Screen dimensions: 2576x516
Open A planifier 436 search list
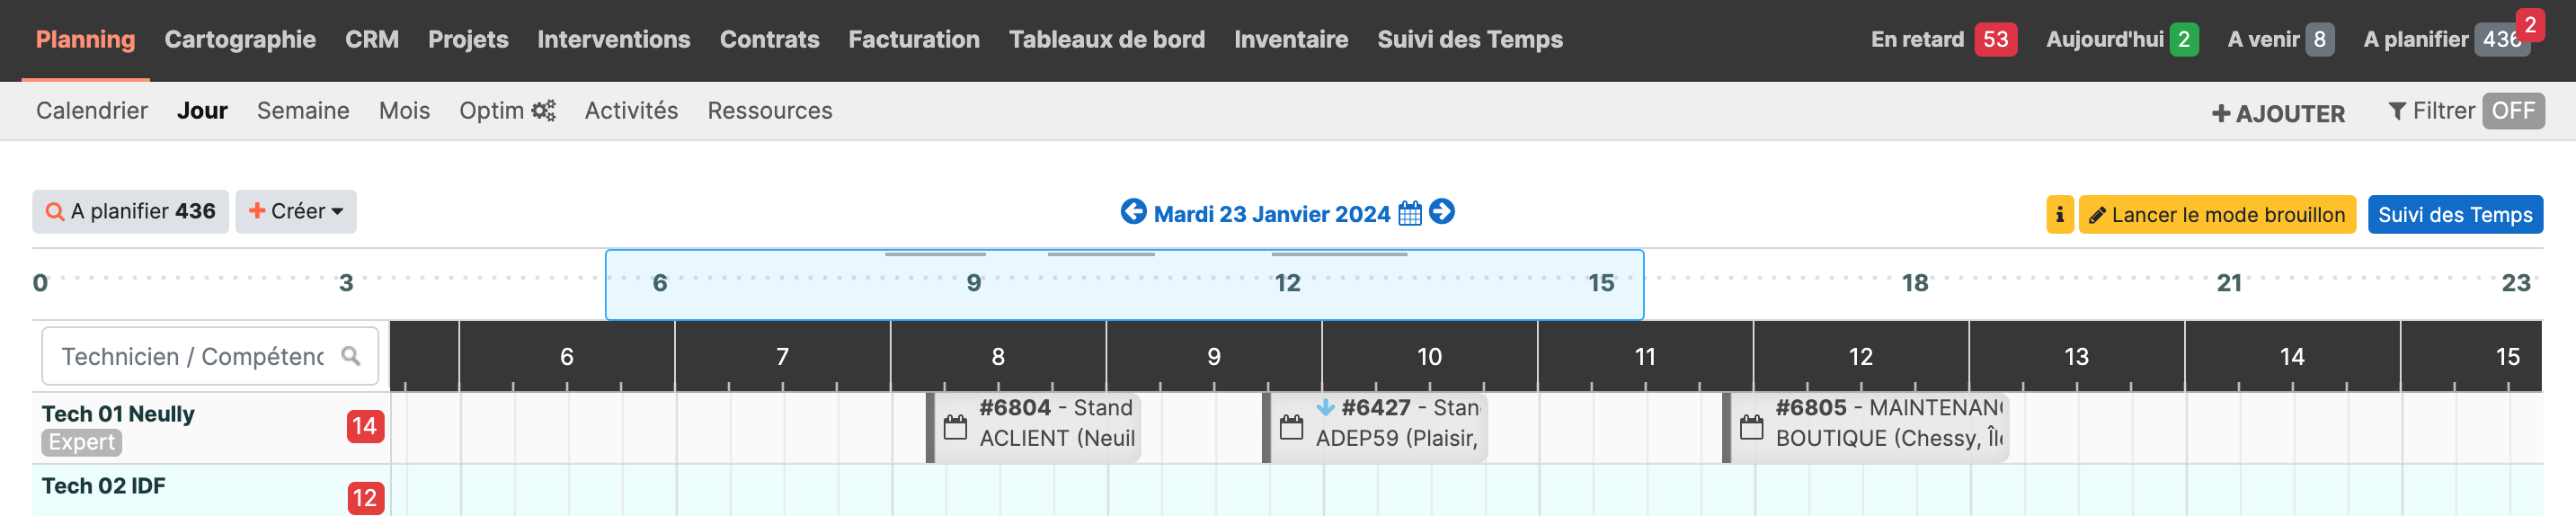[131, 212]
